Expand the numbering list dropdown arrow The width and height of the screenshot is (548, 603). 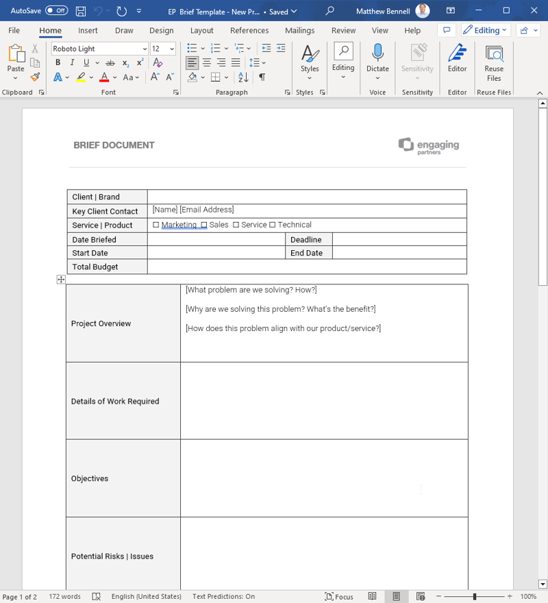pyautogui.click(x=226, y=49)
